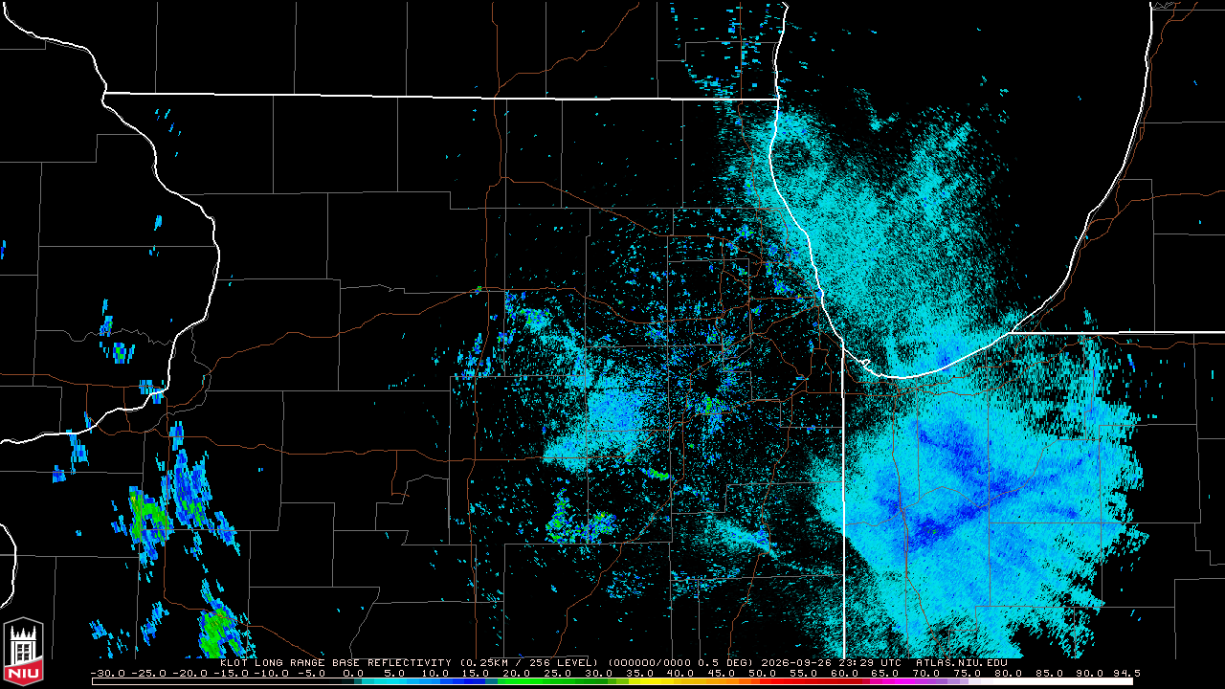The height and width of the screenshot is (689, 1225).
Task: Click the 0.25KM / 256 LEVEL text
Action: 527,662
